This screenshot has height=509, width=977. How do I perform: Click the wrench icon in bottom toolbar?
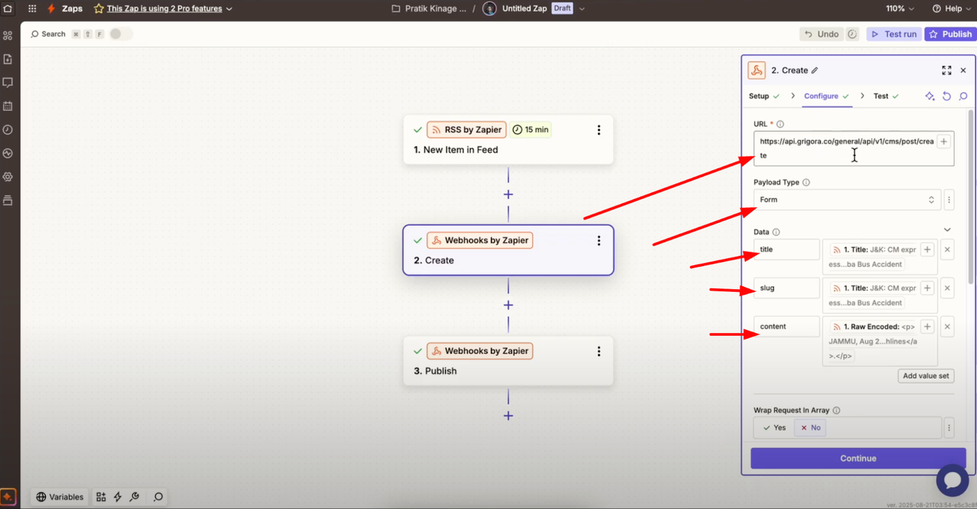(x=135, y=497)
